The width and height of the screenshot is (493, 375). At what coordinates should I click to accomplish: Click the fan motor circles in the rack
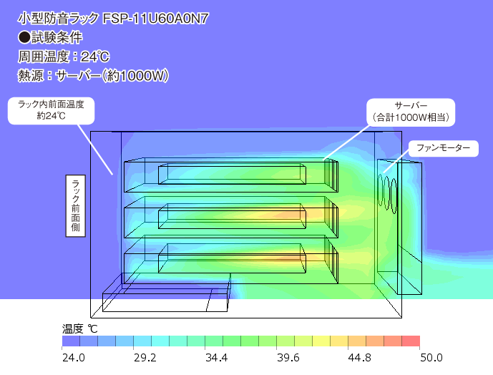(x=389, y=192)
